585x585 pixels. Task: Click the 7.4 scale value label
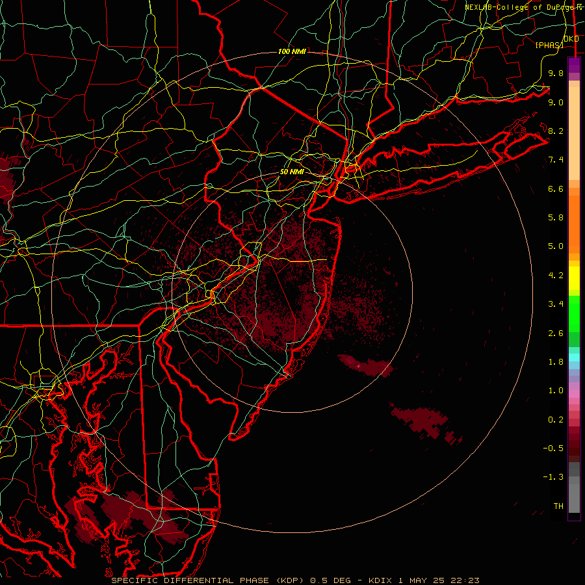pyautogui.click(x=556, y=160)
